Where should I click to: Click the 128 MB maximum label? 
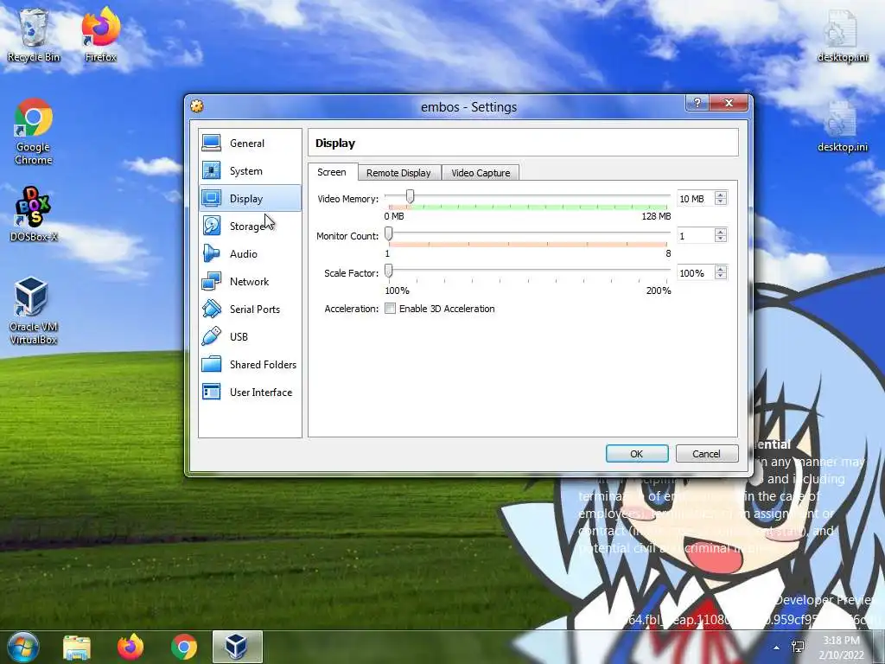click(x=656, y=216)
